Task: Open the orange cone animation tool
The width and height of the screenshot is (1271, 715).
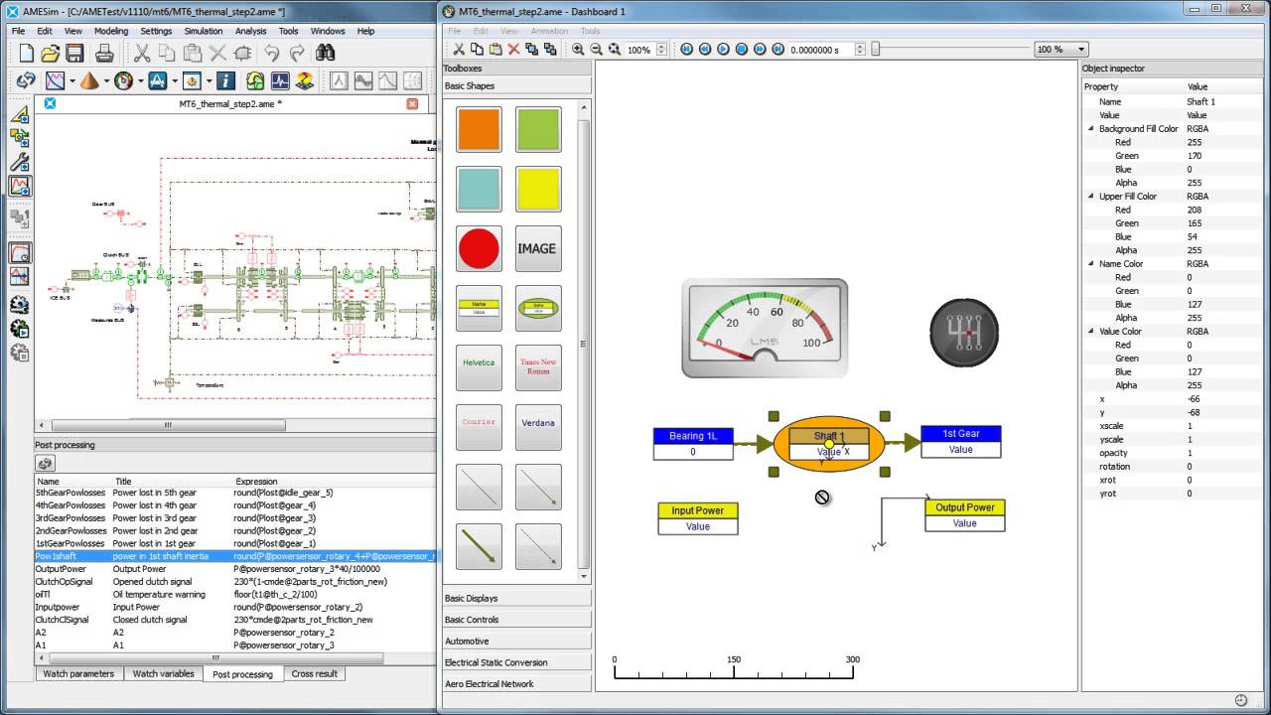Action: pos(89,81)
